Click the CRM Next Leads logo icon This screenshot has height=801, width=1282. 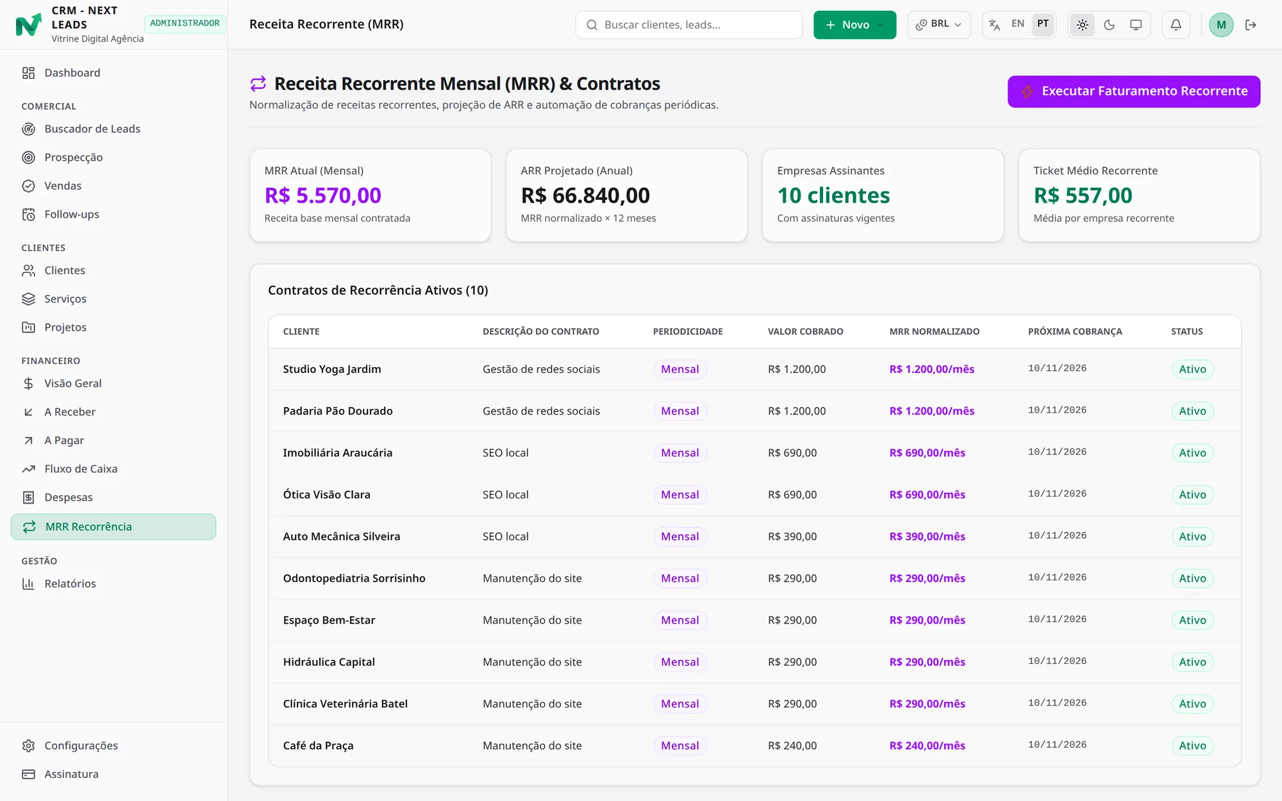coord(28,24)
